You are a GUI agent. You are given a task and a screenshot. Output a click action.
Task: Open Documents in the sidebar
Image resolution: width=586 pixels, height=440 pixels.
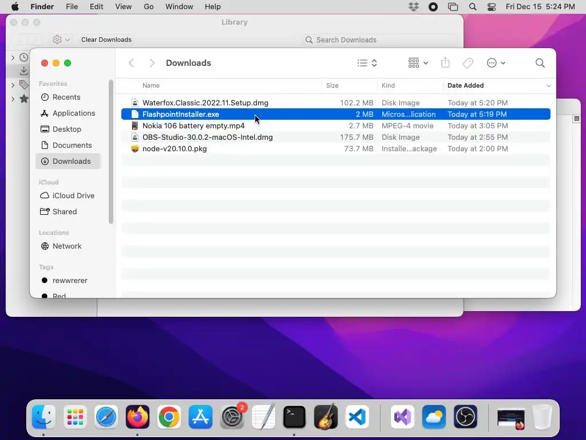click(69, 145)
